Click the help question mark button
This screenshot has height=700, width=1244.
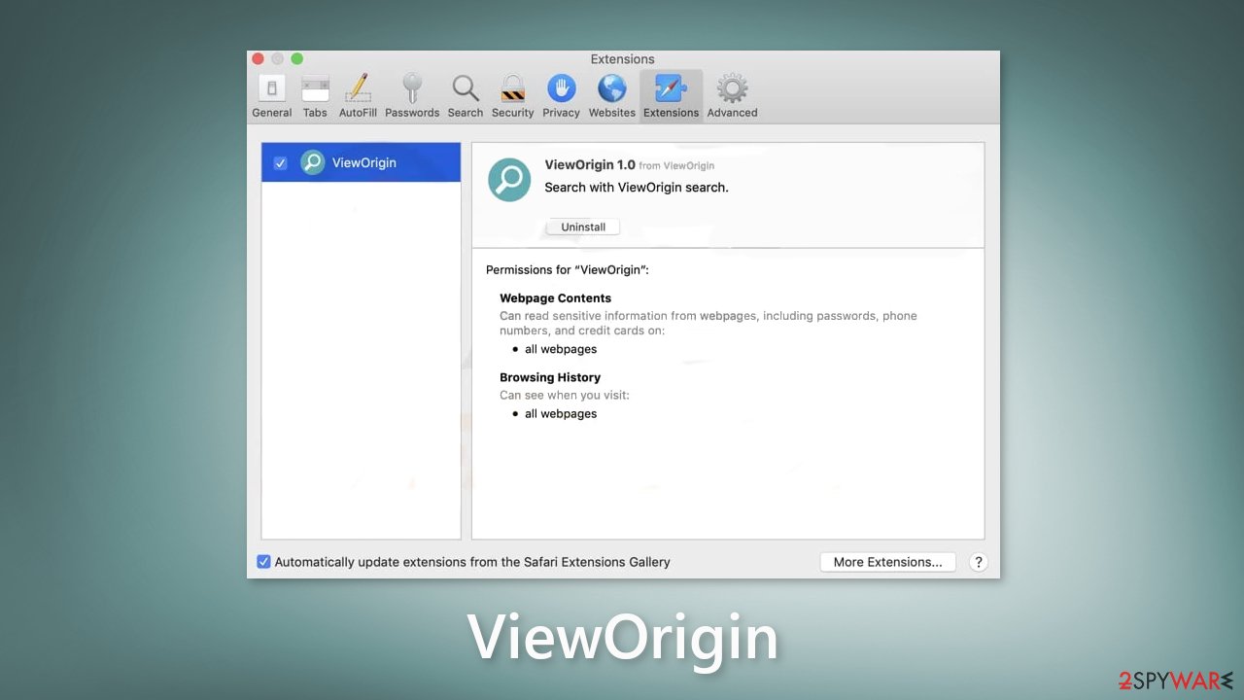tap(978, 562)
